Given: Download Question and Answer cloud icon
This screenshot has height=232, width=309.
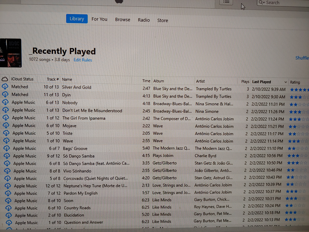Looking at the screenshot, I should click(x=9, y=223).
